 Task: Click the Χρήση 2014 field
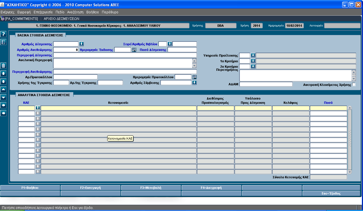(x=257, y=26)
